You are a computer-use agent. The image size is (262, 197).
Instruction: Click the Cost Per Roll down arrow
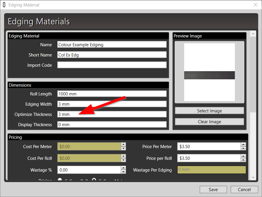point(123,160)
